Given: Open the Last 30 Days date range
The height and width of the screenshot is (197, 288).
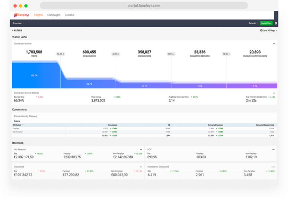Looking at the screenshot, I should (x=269, y=30).
